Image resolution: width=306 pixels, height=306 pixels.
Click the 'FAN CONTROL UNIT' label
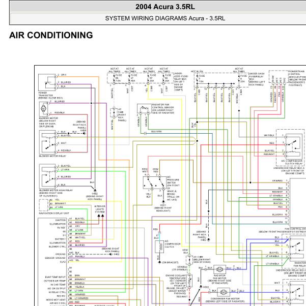(x=295, y=229)
